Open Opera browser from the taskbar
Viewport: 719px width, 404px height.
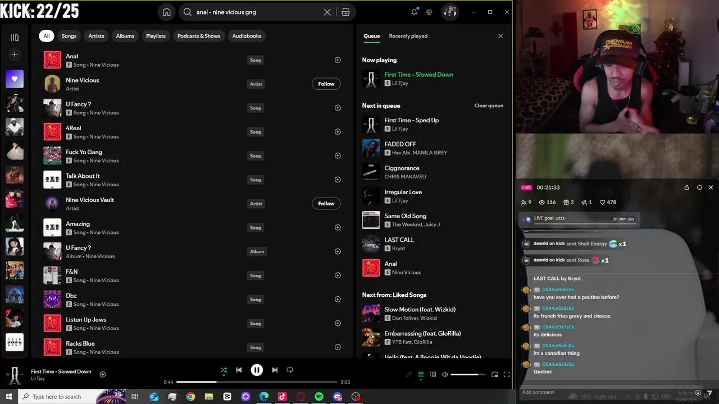301,397
